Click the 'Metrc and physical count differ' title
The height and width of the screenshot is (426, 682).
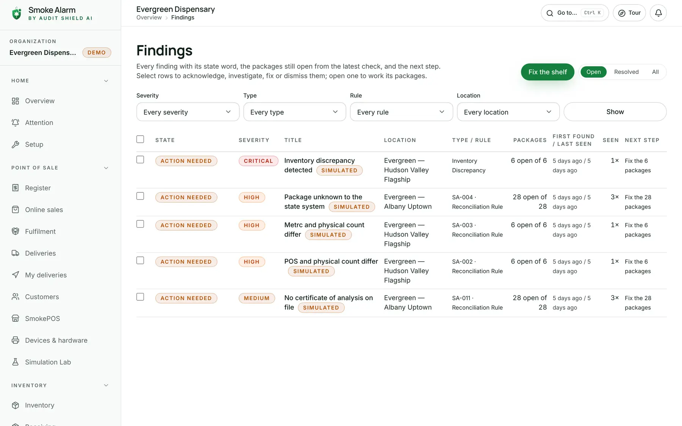pyautogui.click(x=324, y=229)
